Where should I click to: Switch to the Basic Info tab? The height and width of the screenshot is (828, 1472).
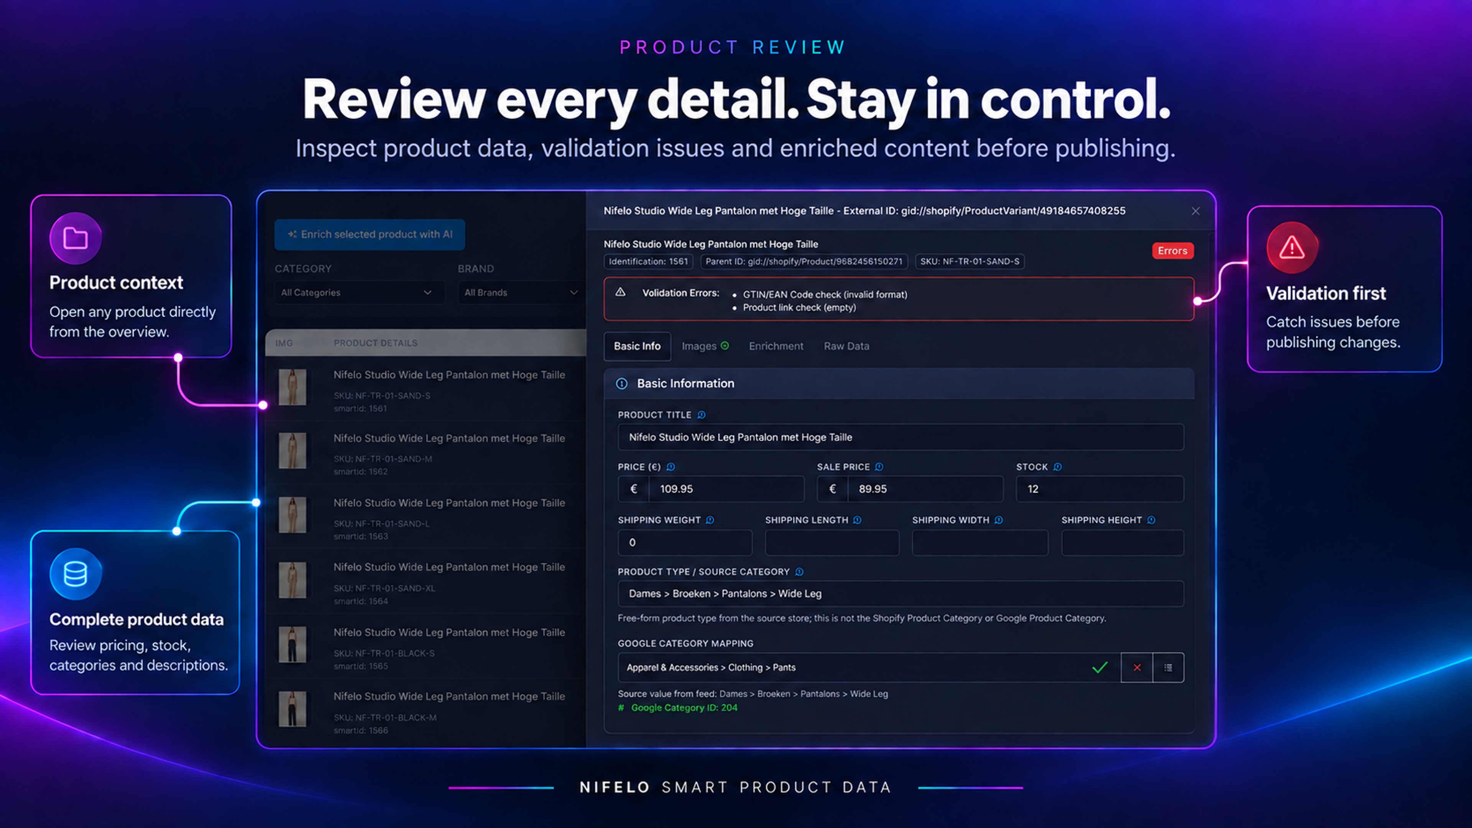click(x=637, y=346)
